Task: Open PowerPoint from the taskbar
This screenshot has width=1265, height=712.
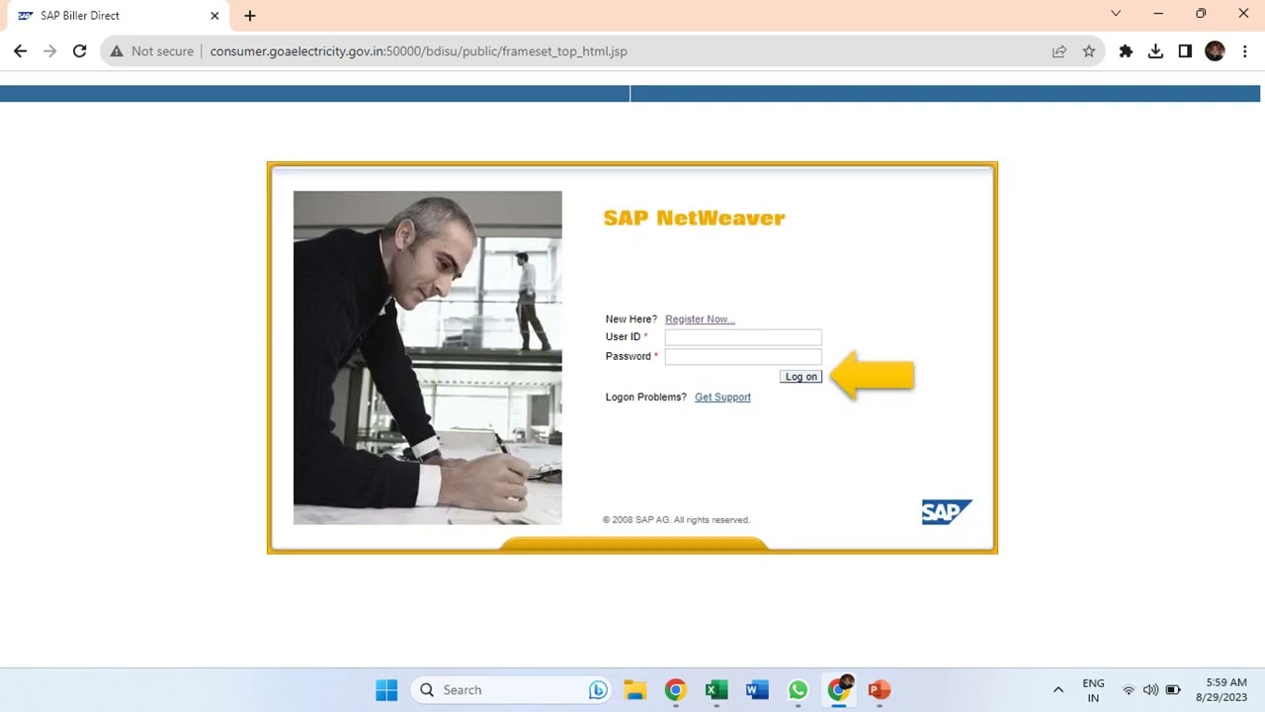Action: [x=880, y=690]
